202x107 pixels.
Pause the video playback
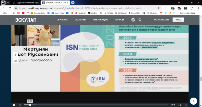tap(14, 105)
